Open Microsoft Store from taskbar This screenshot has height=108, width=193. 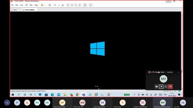point(46,94)
